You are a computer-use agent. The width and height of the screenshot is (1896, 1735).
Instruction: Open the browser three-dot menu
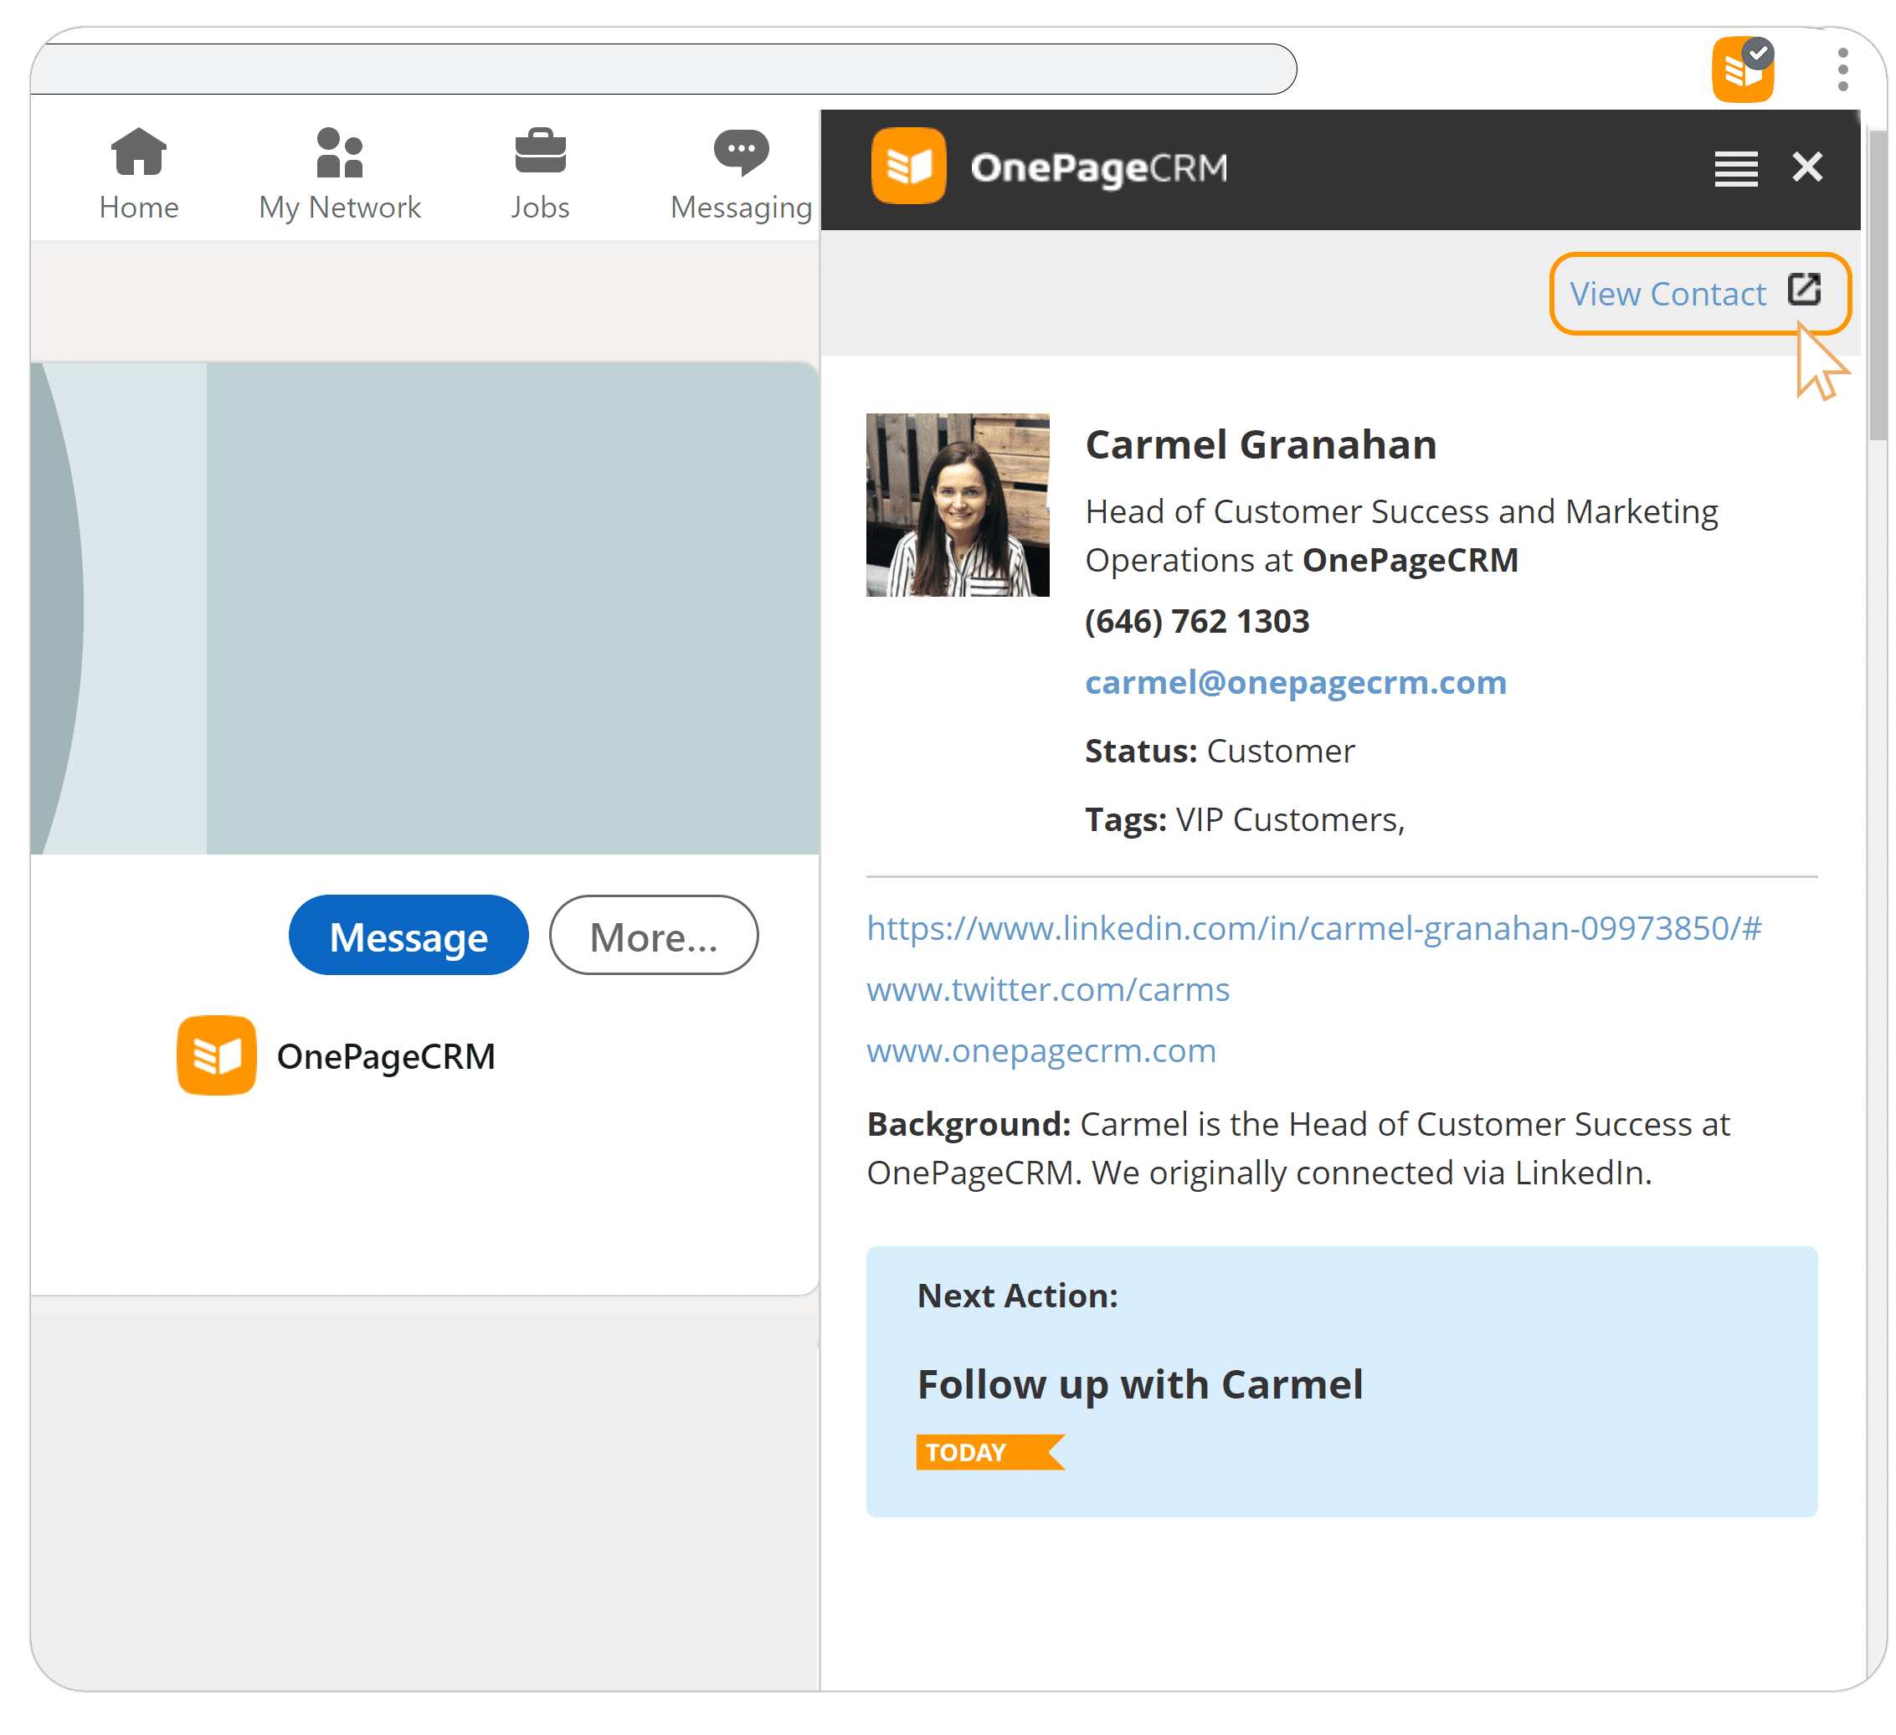1842,70
